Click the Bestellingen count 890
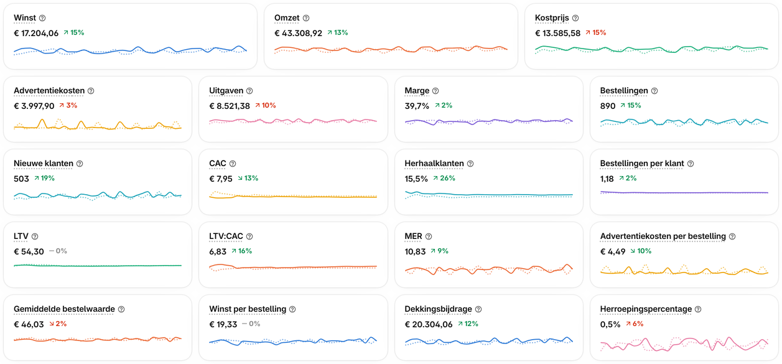 [x=608, y=106]
